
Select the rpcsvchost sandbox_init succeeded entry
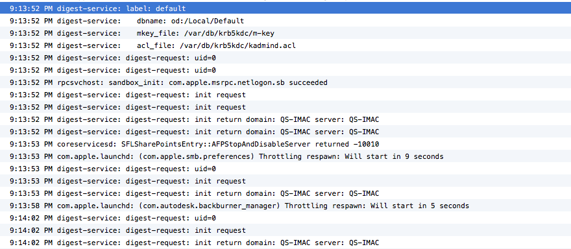click(x=285, y=82)
